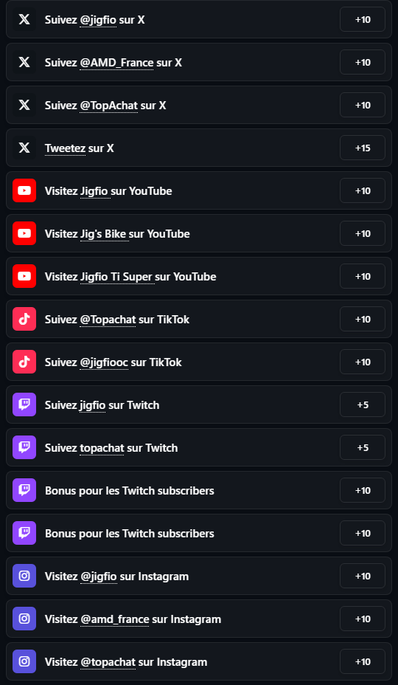The height and width of the screenshot is (685, 398).
Task: Expand the second Bonus pour les Twitch subscribers entry
Action: [x=199, y=534]
